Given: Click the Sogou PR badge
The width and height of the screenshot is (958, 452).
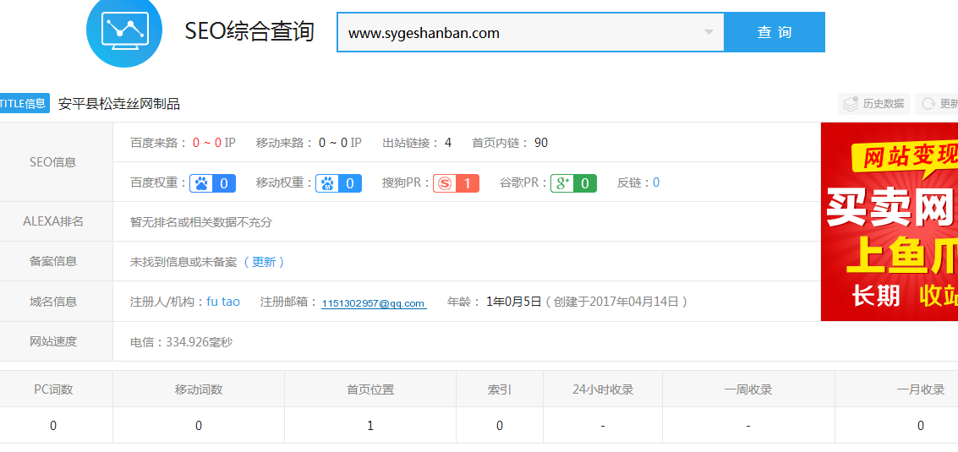Looking at the screenshot, I should click(456, 183).
